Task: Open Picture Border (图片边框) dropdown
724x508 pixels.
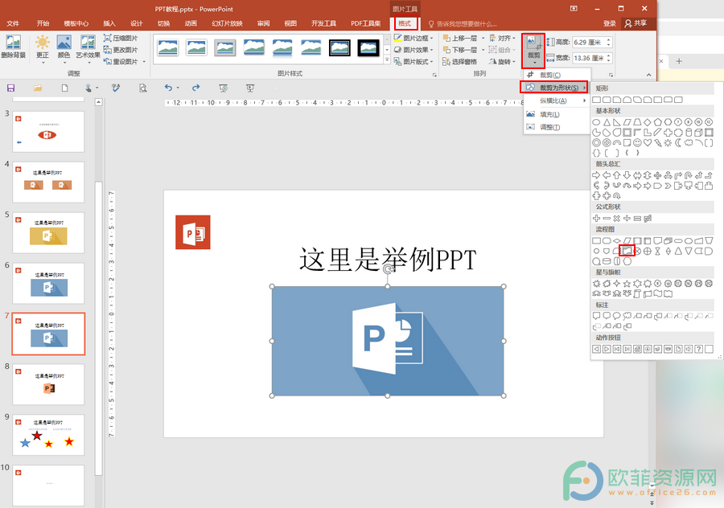Action: tap(413, 39)
